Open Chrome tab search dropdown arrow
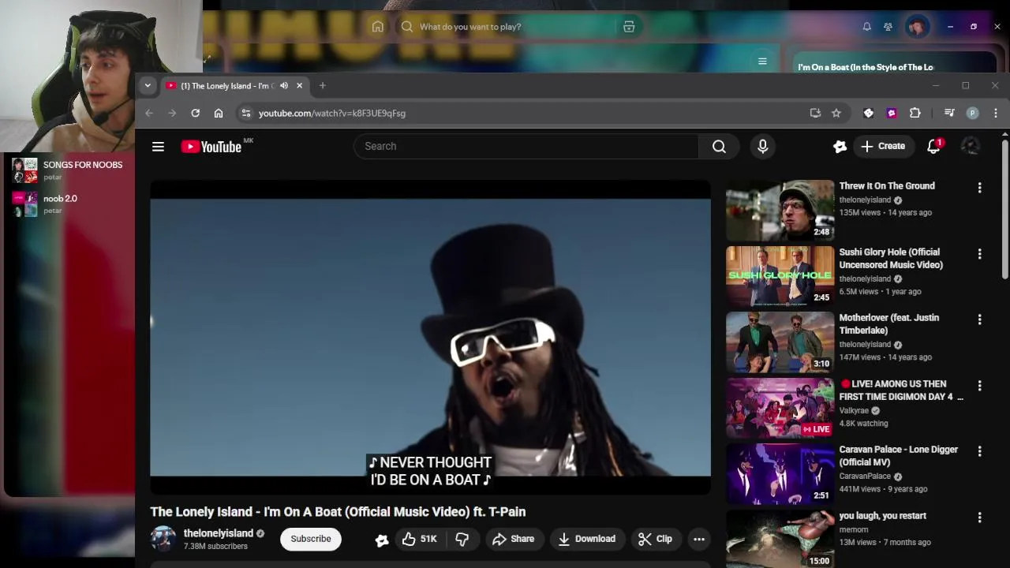The width and height of the screenshot is (1010, 568). [148, 85]
